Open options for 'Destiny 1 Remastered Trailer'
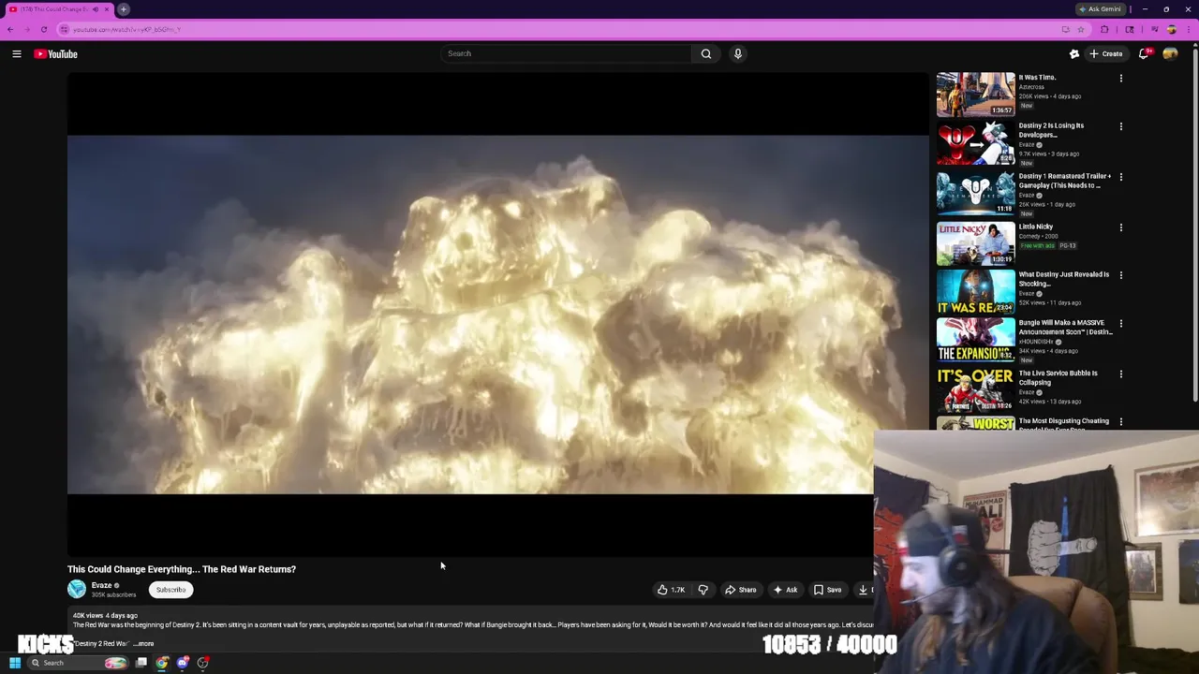The image size is (1199, 674). point(1121,177)
